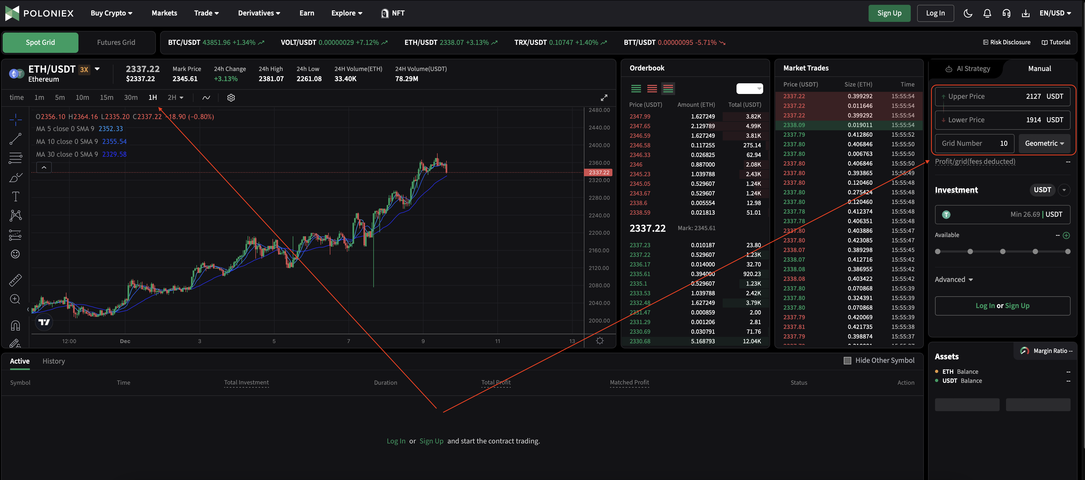Image resolution: width=1085 pixels, height=480 pixels.
Task: Open chart settings gear icon
Action: click(231, 98)
